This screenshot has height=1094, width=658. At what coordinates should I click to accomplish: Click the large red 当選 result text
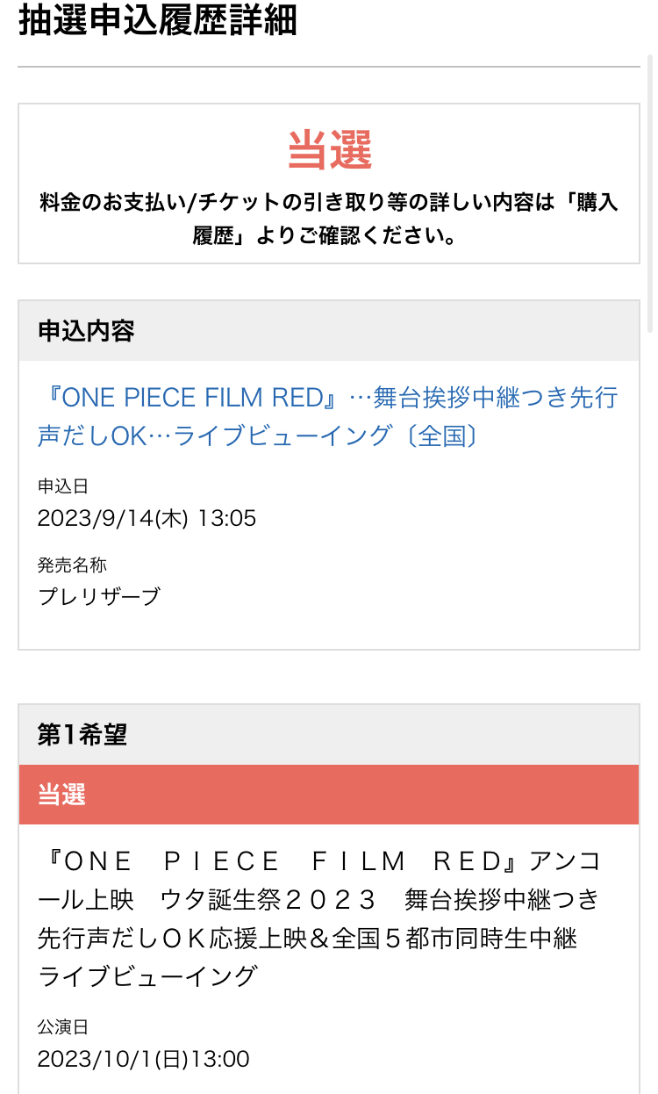click(330, 150)
